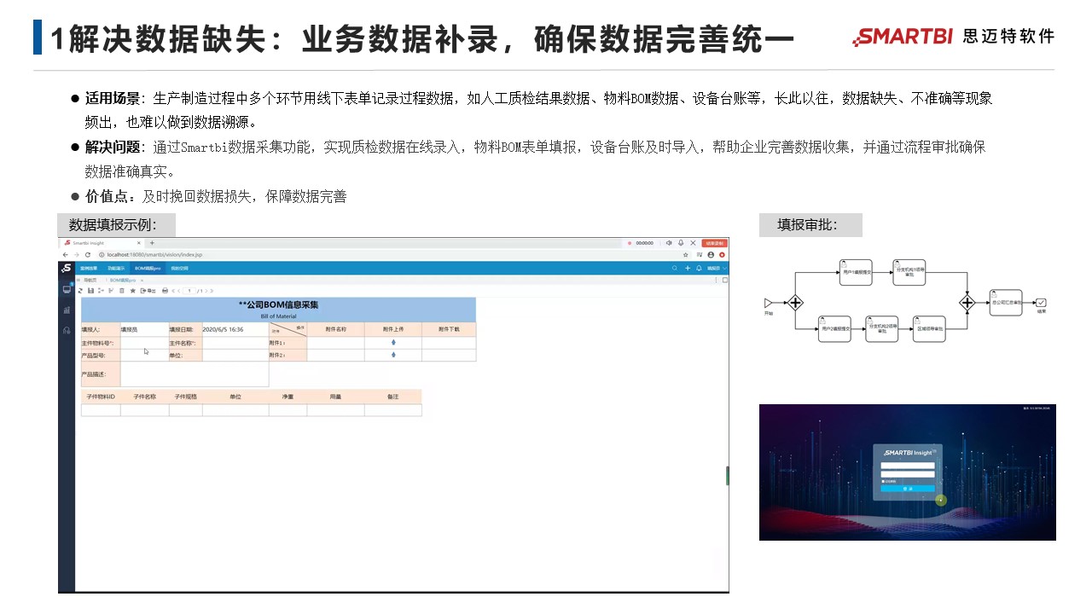The height and width of the screenshot is (614, 1092).
Task: Click the upload arrow for 附件2
Action: click(x=393, y=355)
